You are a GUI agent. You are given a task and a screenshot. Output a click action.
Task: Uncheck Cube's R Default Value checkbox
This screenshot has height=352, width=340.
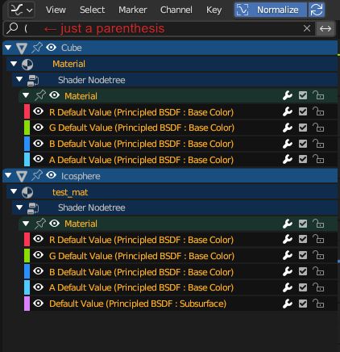303,111
